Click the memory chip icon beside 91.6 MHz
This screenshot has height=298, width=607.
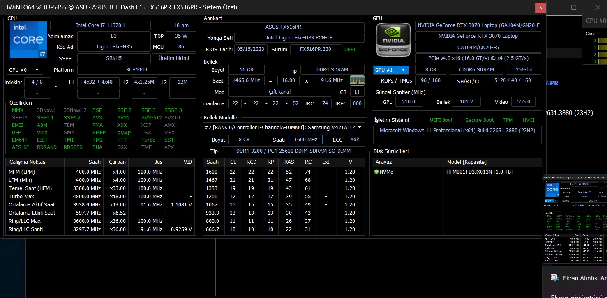click(x=358, y=80)
